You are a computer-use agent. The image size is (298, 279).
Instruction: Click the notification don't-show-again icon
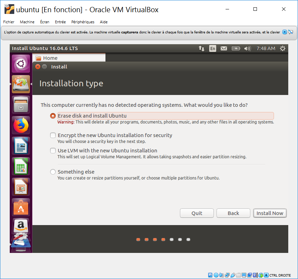(291, 32)
